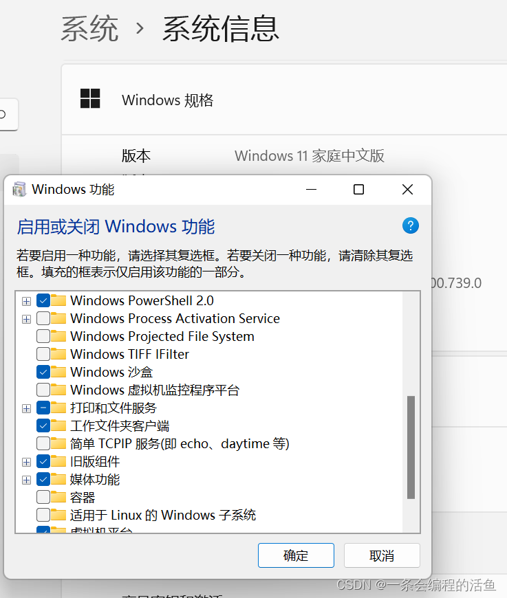Select 适用于 Linux 的 Windows 子系统 label
This screenshot has height=598, width=507.
[x=163, y=516]
